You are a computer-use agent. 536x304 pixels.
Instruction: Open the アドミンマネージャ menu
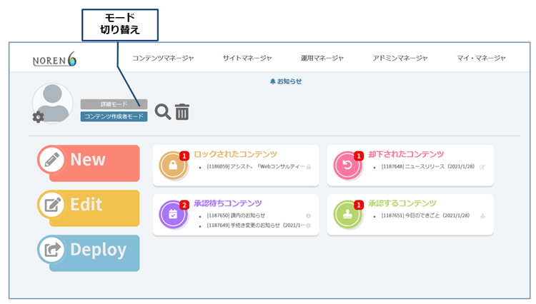click(x=399, y=59)
